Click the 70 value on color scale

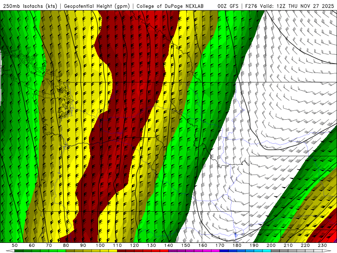point(49,245)
